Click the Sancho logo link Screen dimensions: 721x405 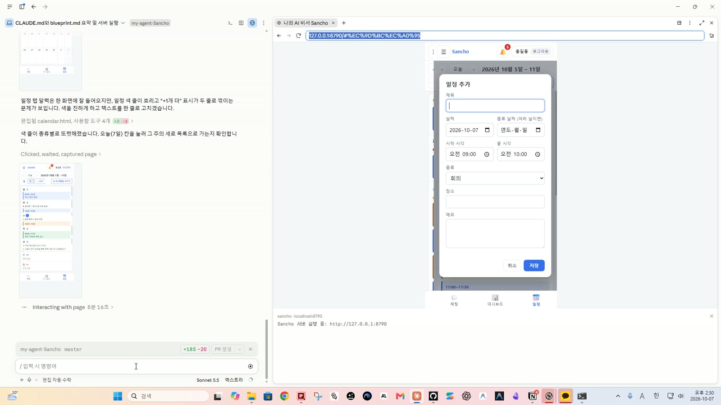pyautogui.click(x=461, y=51)
